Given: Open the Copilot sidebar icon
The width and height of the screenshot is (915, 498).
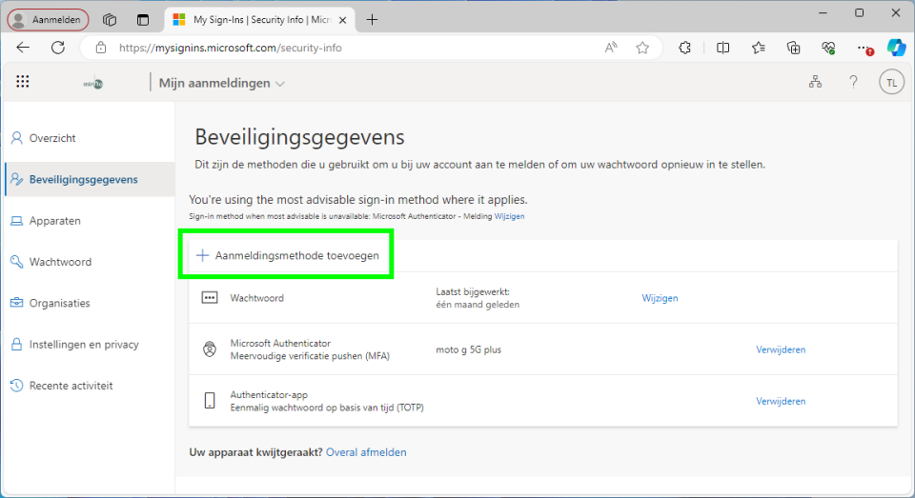Looking at the screenshot, I should 896,48.
